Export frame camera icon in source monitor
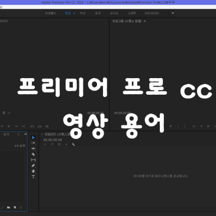This screenshot has height=216, width=216. tap(47, 126)
